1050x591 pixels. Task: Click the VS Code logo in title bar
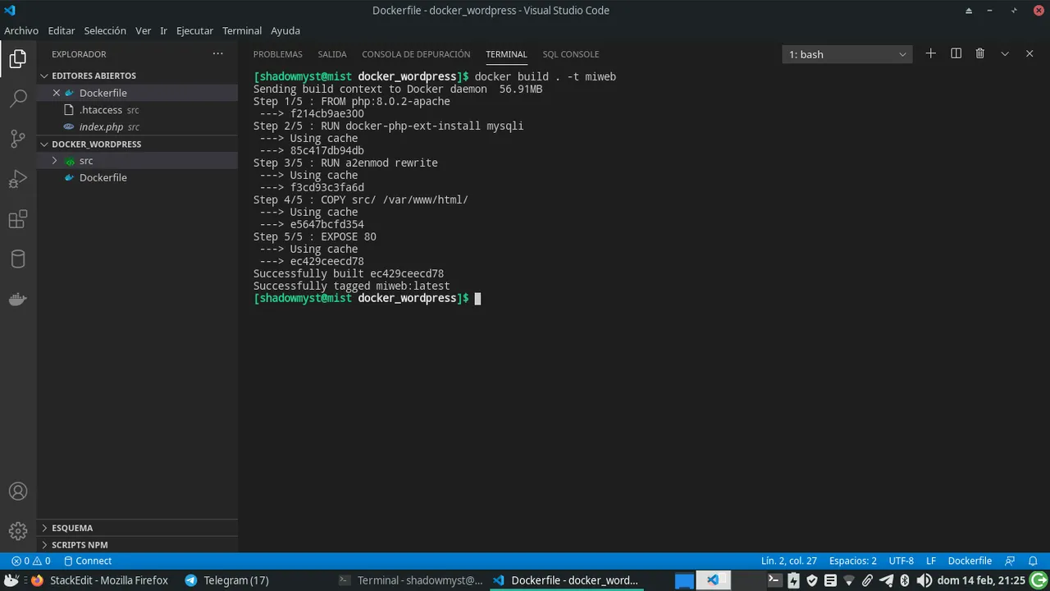click(10, 11)
